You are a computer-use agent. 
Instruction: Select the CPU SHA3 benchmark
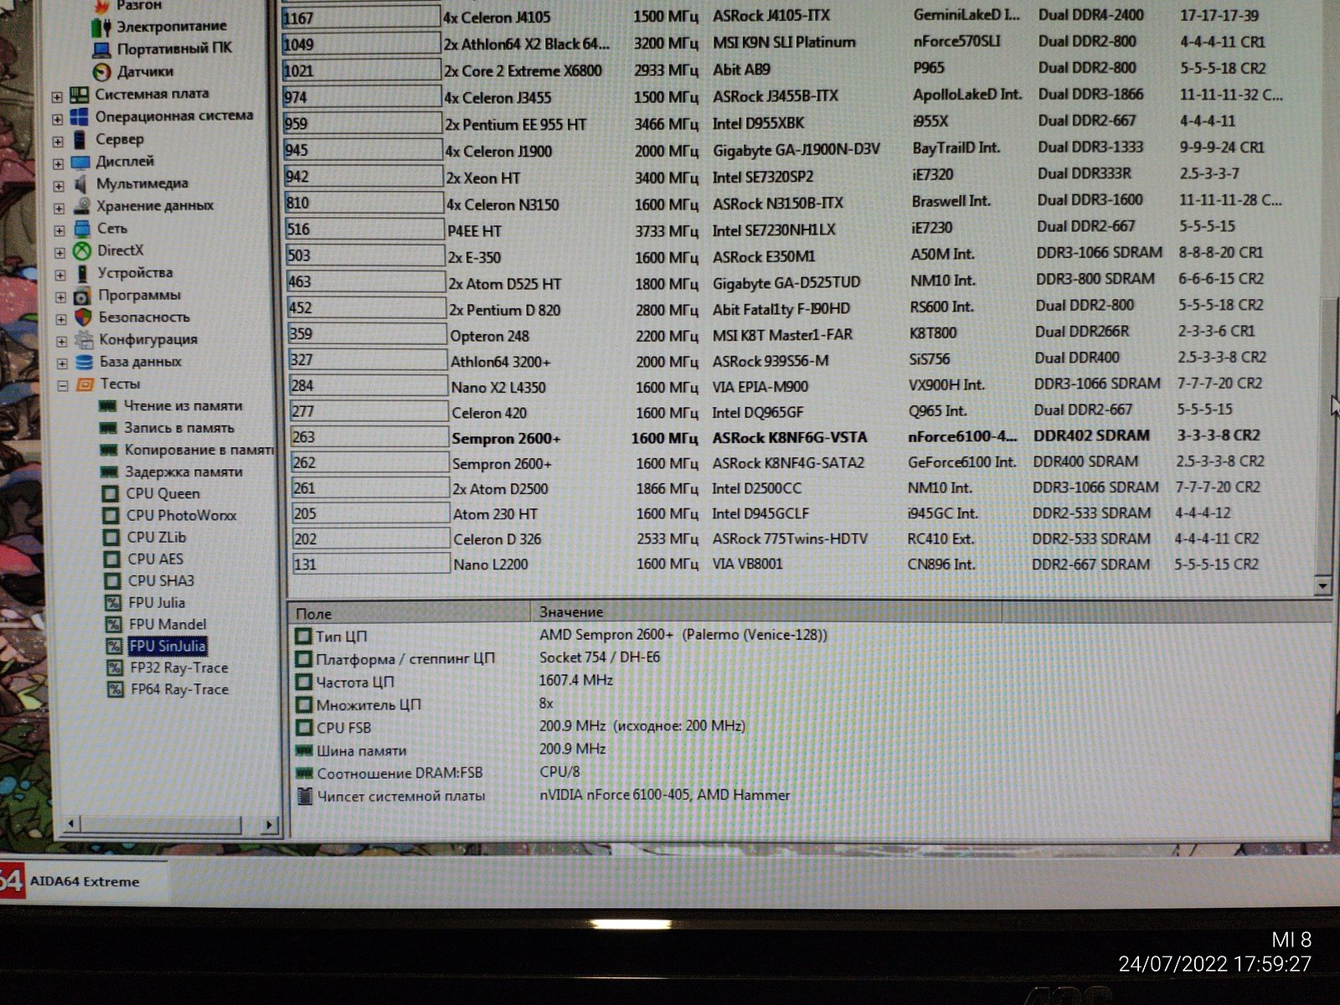pyautogui.click(x=162, y=580)
